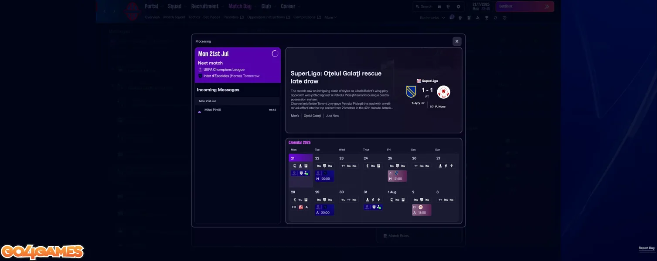
Task: Click the Report Bug link
Action: pyautogui.click(x=646, y=248)
